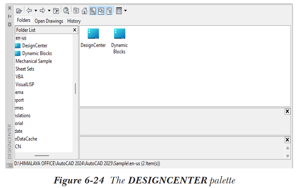Close the preview pane
Viewport: 299px width, 188px height.
tap(287, 111)
